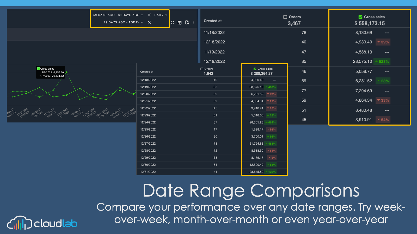The width and height of the screenshot is (417, 234).
Task: Click the 21,754.83 gross sales value
Action: tap(256, 144)
